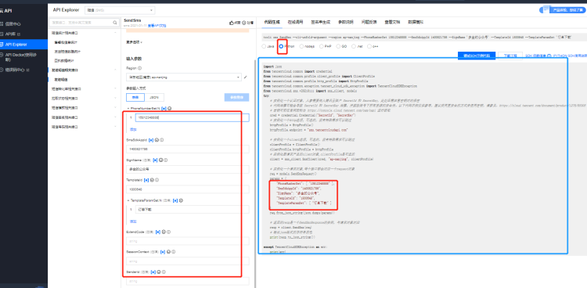This screenshot has height=288, width=587.
Task: Click 查看API文档 link under SendSms
Action: coord(157,26)
